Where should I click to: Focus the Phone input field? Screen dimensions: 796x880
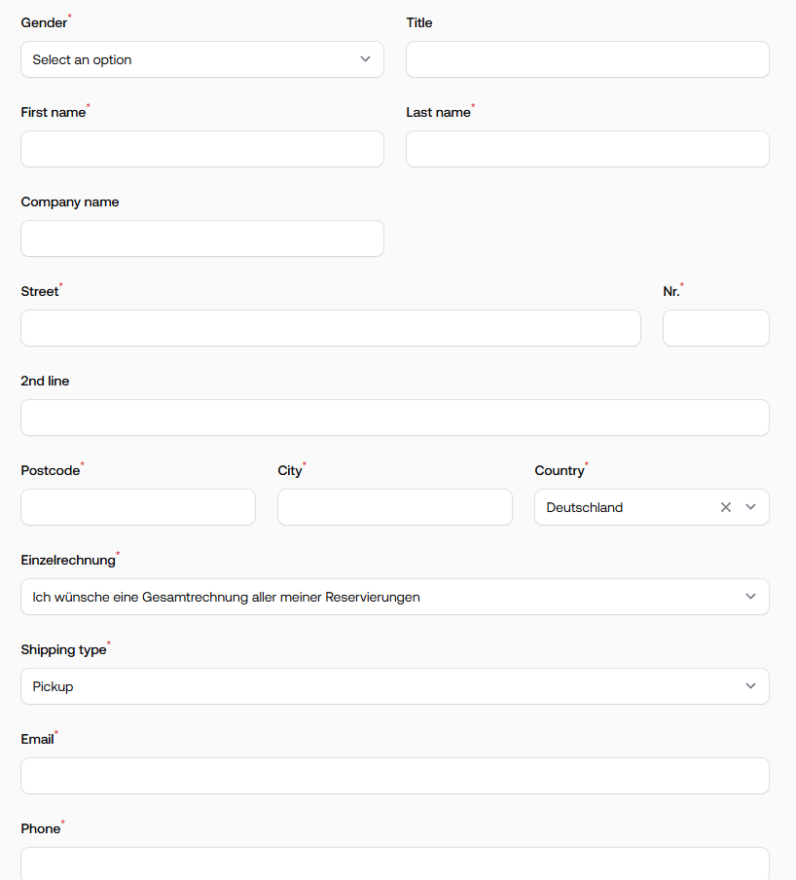[x=395, y=864]
